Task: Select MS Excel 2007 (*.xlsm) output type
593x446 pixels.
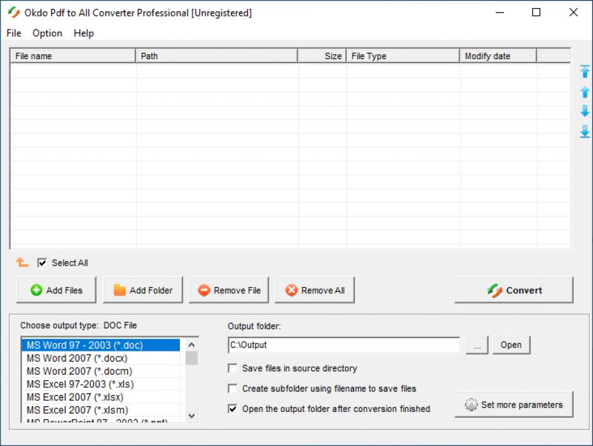Action: (x=100, y=410)
